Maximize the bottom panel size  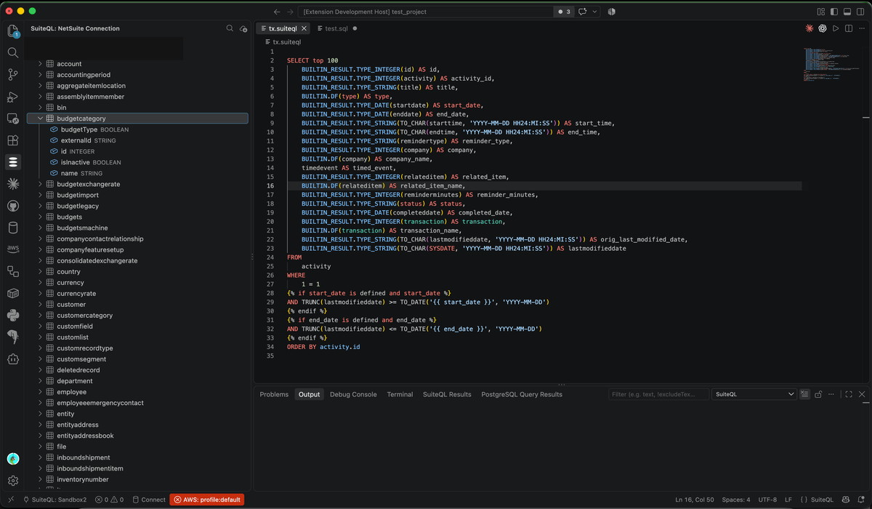click(x=848, y=394)
